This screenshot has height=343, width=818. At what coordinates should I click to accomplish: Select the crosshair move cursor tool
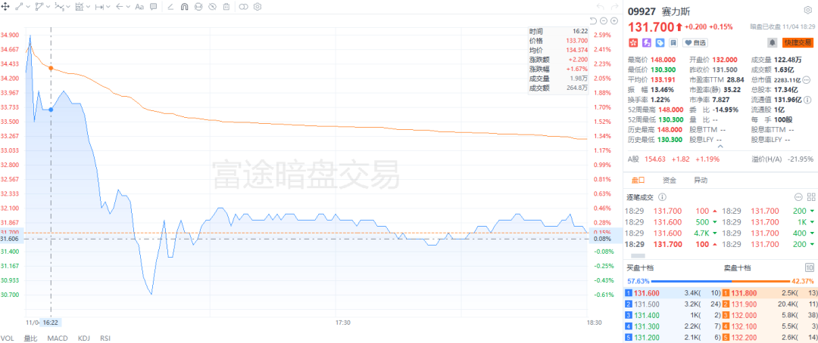tap(6, 7)
